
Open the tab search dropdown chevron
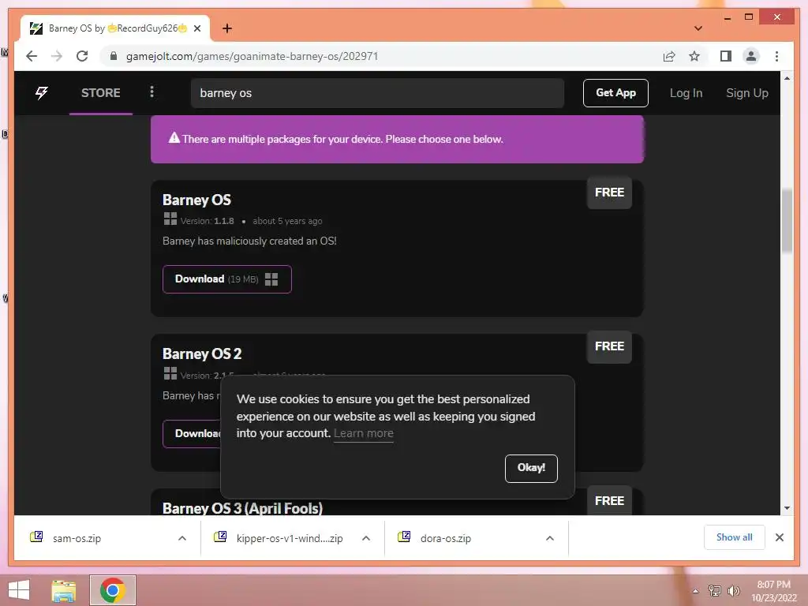tap(698, 28)
